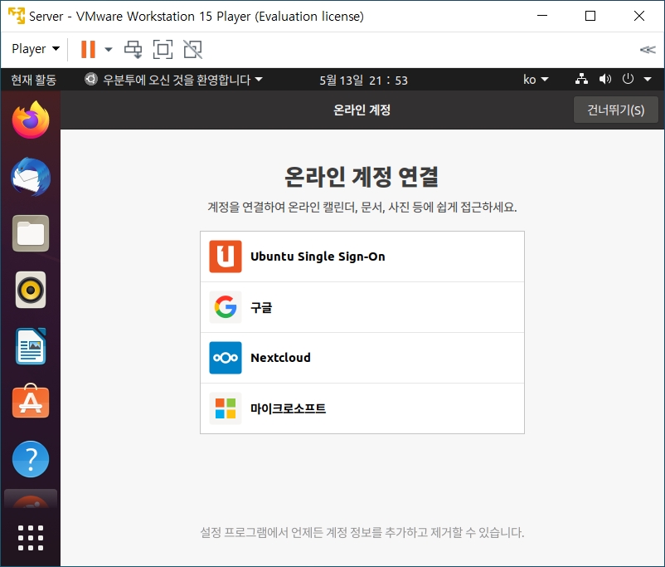The width and height of the screenshot is (665, 567).
Task: Open the 우분투에 오신 것을 환영합니다 app menu
Action: [174, 80]
